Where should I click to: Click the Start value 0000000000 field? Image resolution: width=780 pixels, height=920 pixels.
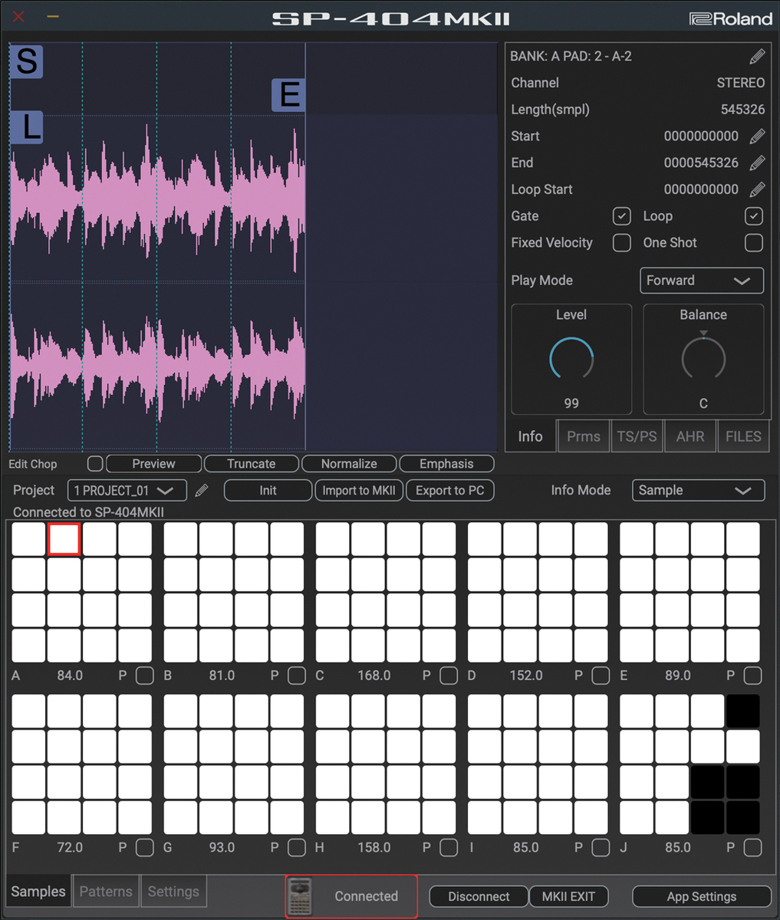(701, 136)
